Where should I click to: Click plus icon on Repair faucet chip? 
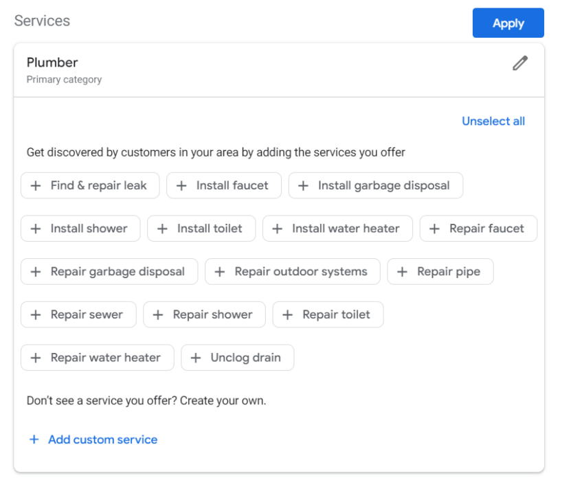tap(434, 229)
